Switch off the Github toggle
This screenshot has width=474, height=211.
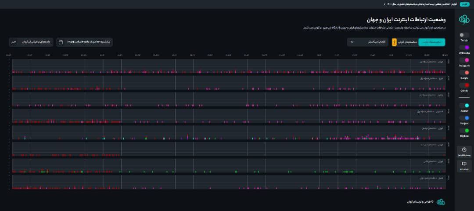[464, 85]
